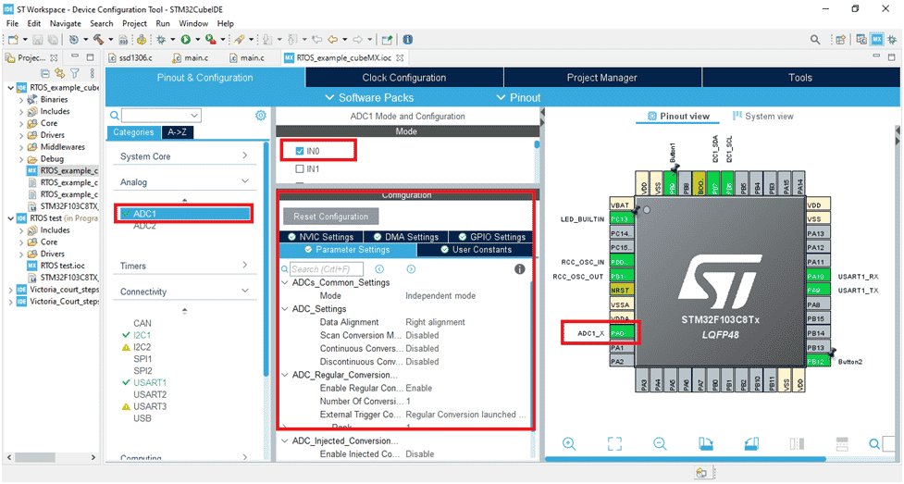The width and height of the screenshot is (904, 484).
Task: Open the view menu three-dots icon
Action: click(93, 73)
